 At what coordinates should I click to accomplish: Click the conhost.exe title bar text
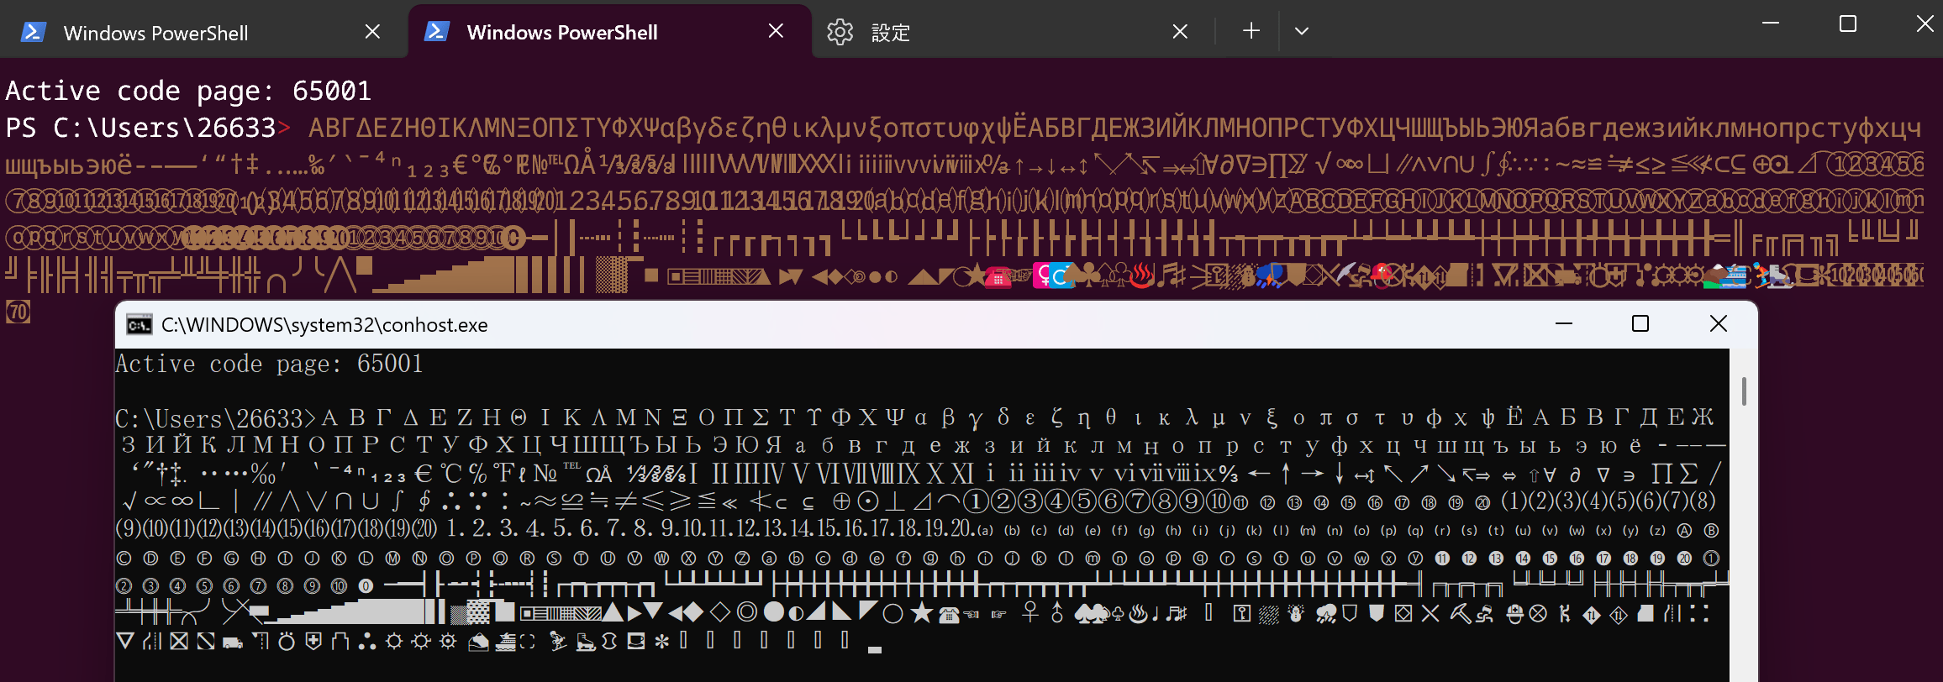[x=324, y=325]
